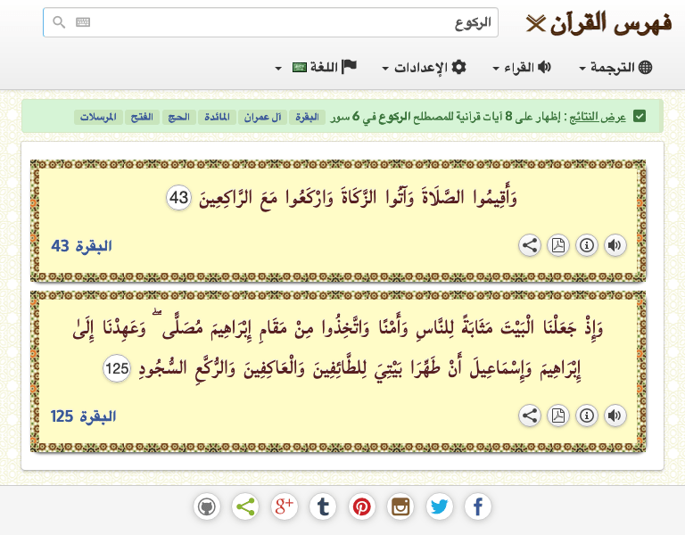Focus the search field containing الركوع
Screen dimensions: 685x535
(270, 22)
